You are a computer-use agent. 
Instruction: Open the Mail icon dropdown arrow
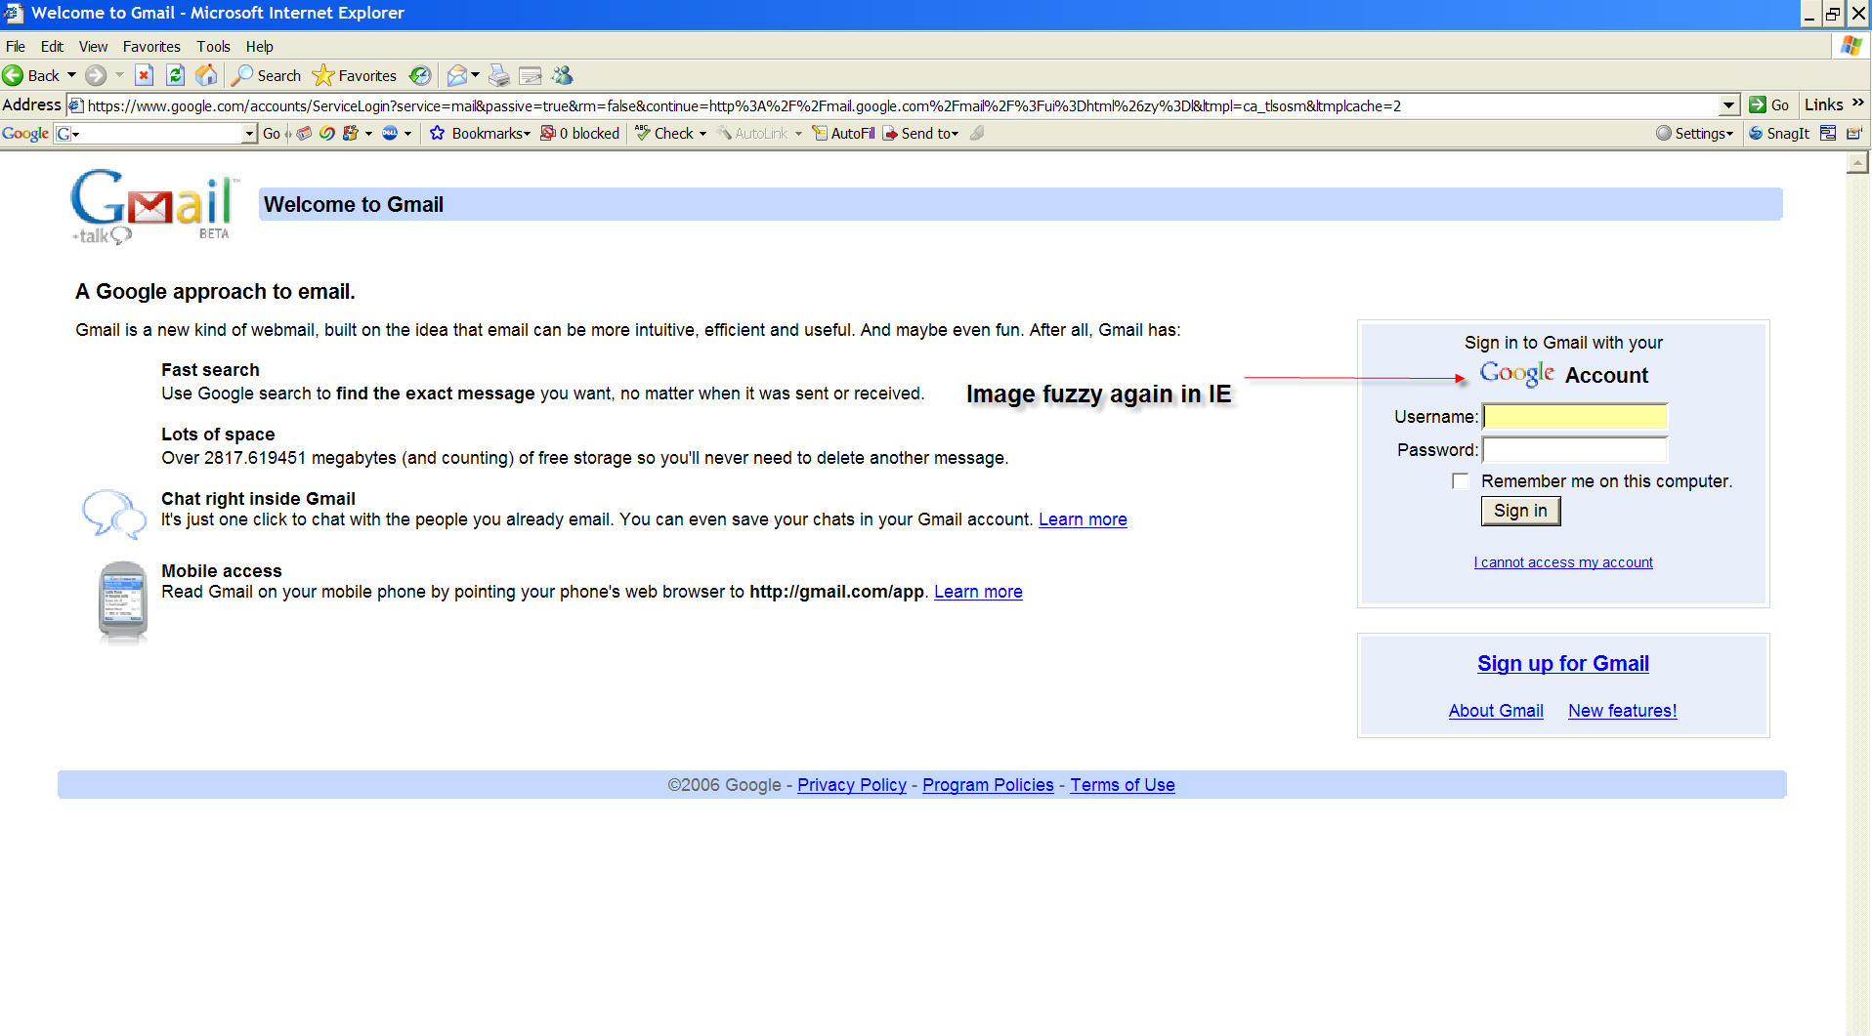pyautogui.click(x=475, y=75)
